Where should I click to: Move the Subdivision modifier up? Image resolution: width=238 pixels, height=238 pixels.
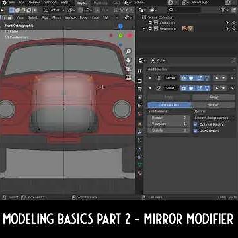216,88
